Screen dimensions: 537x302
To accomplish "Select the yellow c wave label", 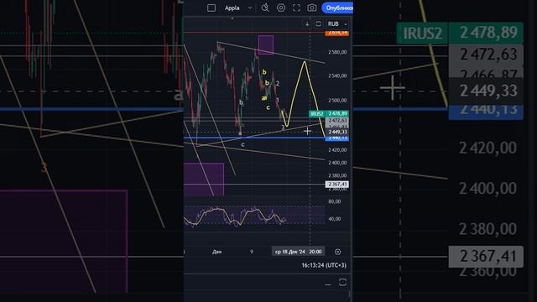I will pyautogui.click(x=268, y=107).
